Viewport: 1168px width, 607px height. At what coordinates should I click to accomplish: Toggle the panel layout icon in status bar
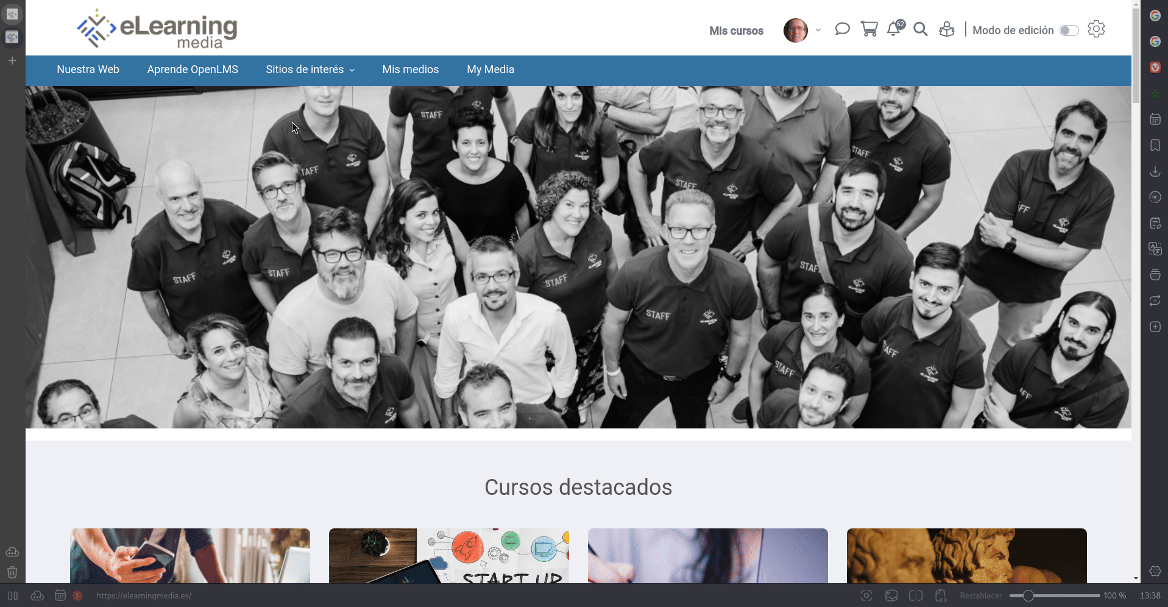click(13, 595)
